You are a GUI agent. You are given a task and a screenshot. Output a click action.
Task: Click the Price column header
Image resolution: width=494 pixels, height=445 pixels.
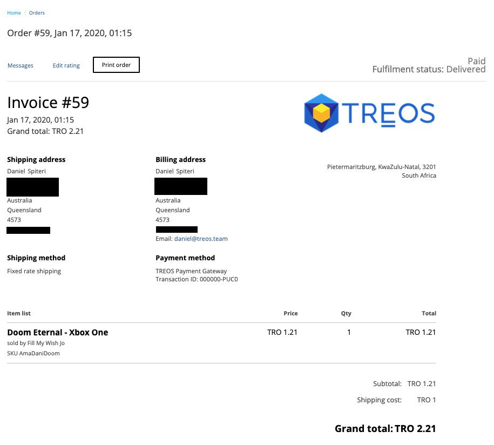pos(290,313)
